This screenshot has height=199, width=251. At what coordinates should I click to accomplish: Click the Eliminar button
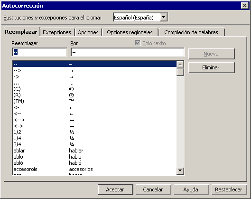212,67
